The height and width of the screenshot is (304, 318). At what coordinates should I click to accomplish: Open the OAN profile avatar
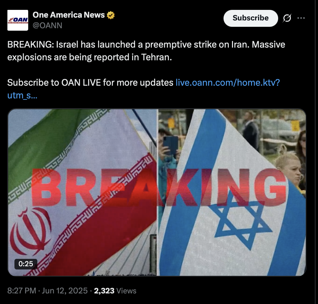[18, 20]
